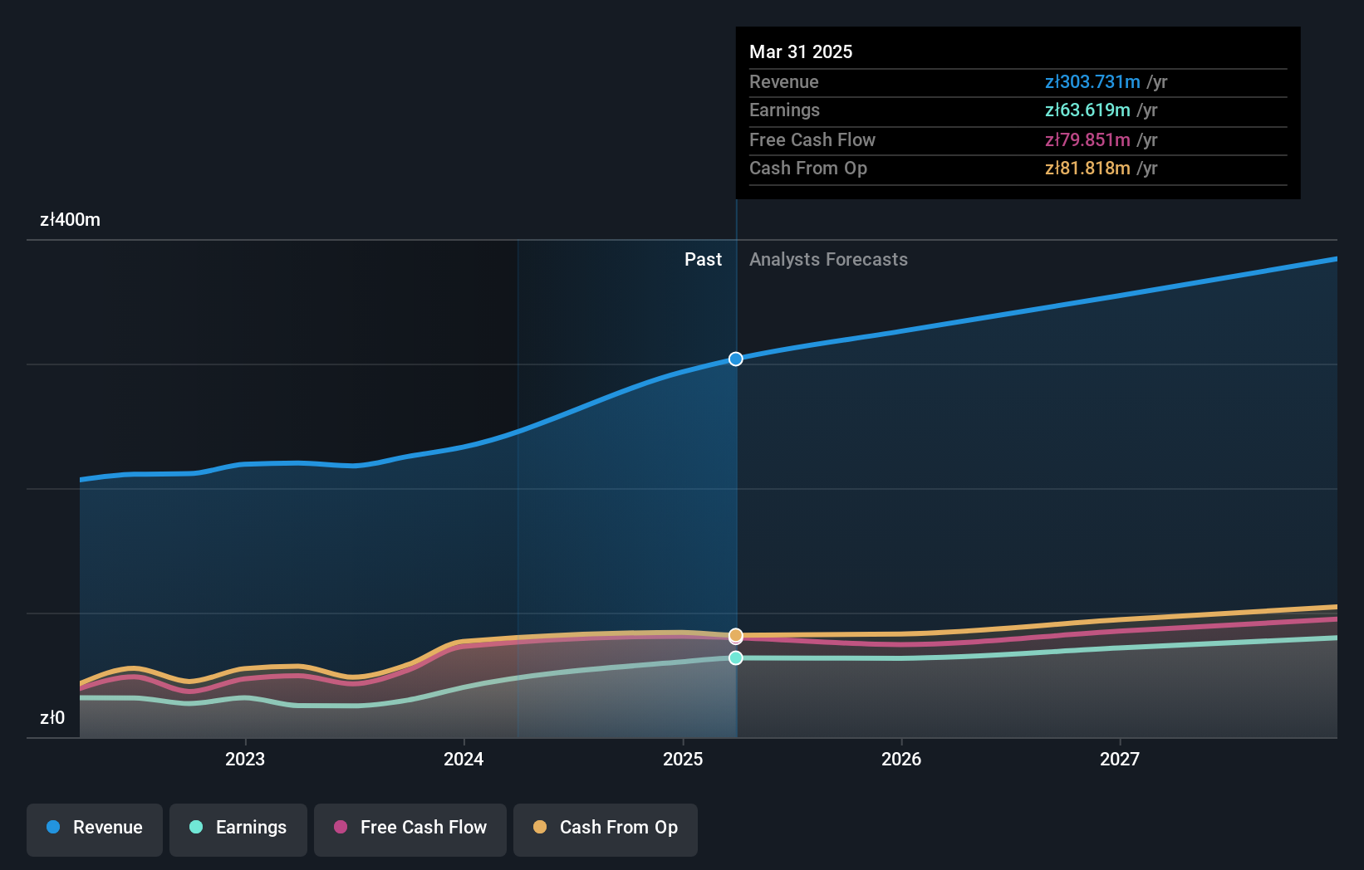Screen dimensions: 1364x870
Task: Click the Cash From Op label in tooltip
Action: 808,169
